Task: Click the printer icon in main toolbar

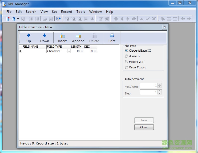Action: tap(45, 19)
